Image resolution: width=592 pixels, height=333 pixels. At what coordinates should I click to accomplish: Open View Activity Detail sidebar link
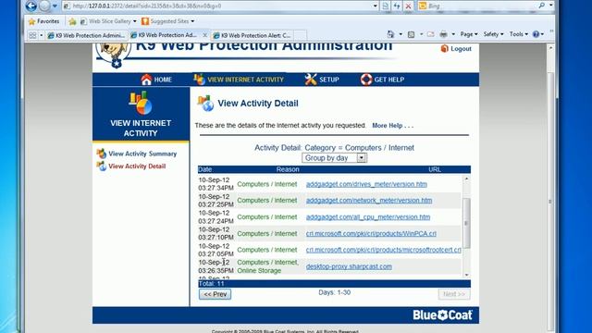tap(137, 166)
